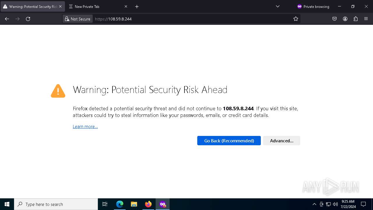
Task: Click the Private browsing indicator
Action: click(313, 6)
